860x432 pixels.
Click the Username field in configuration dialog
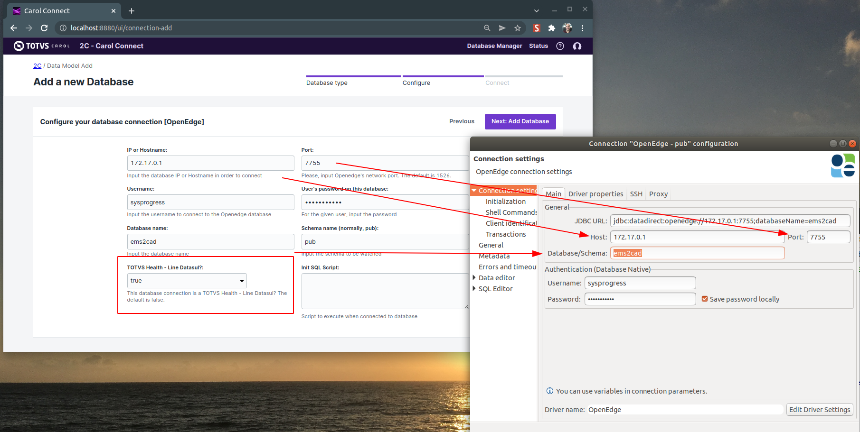click(640, 283)
